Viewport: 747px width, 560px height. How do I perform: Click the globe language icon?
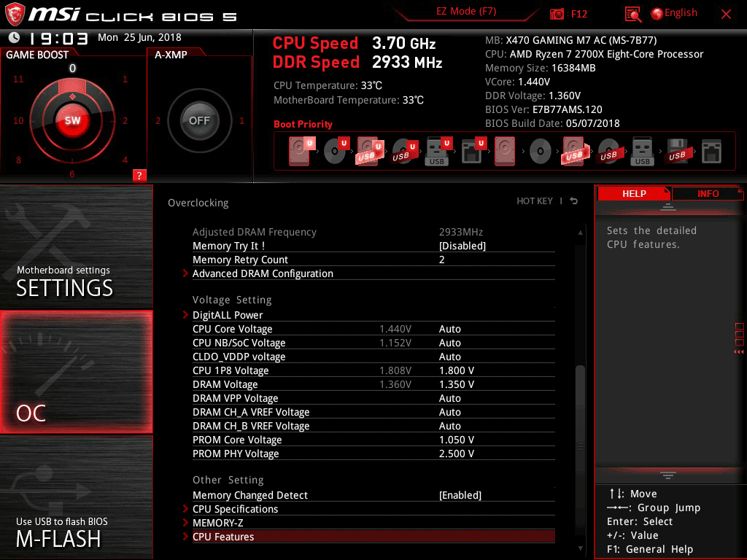(x=657, y=14)
